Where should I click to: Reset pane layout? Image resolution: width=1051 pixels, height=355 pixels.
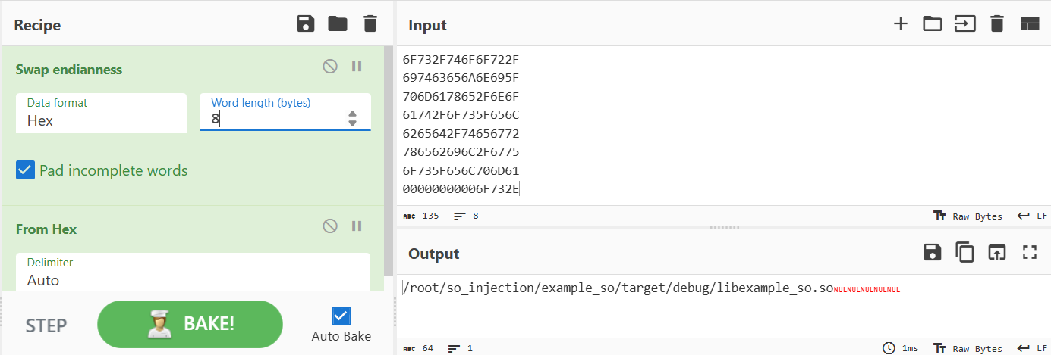pyautogui.click(x=1030, y=24)
